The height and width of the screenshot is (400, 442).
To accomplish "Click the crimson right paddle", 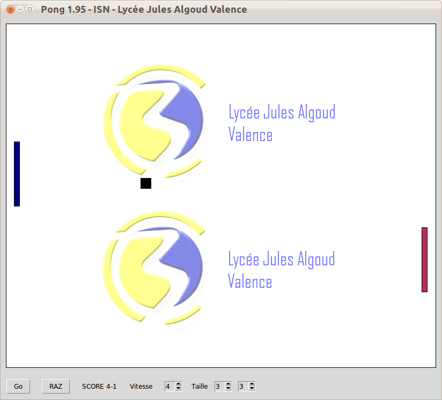I will [x=424, y=260].
